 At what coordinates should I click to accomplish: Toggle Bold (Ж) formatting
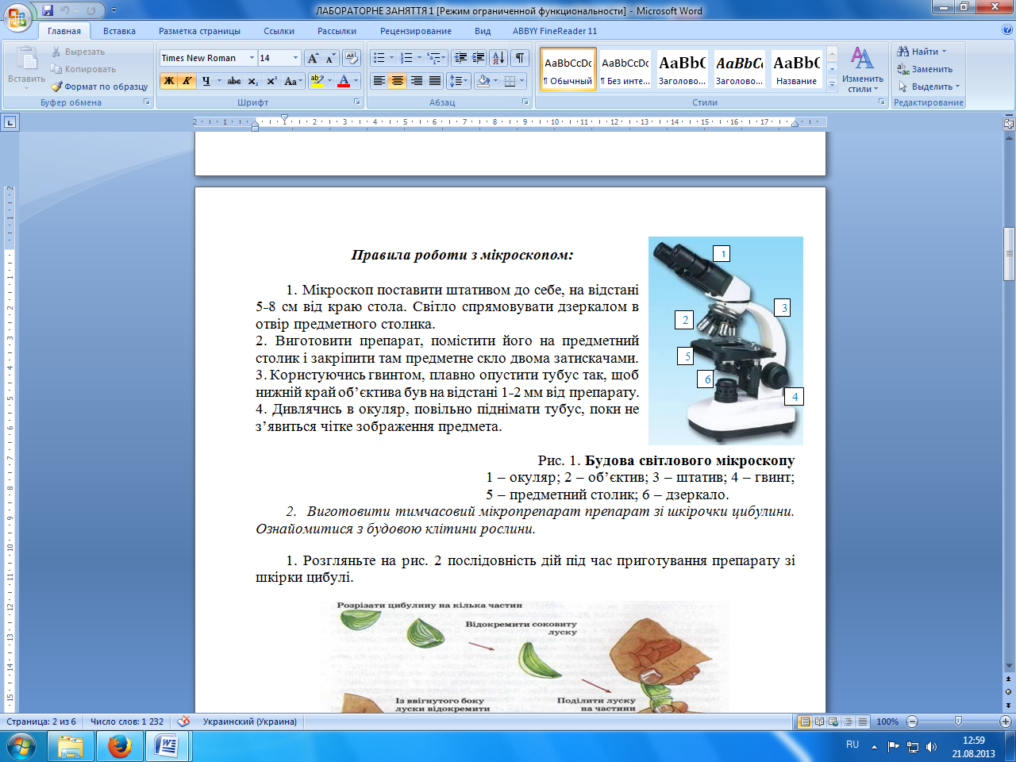point(169,81)
